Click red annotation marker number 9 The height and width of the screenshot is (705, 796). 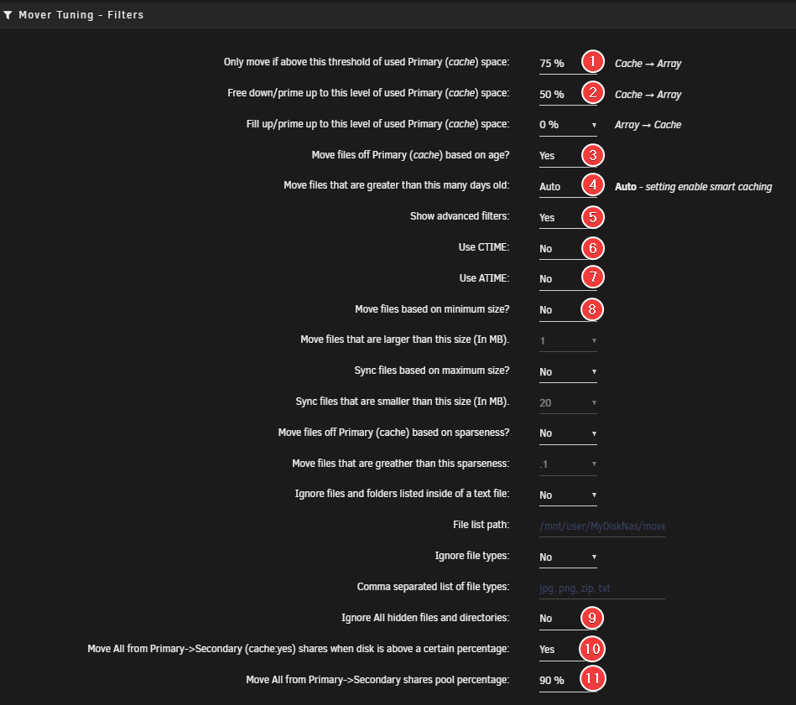pyautogui.click(x=593, y=618)
